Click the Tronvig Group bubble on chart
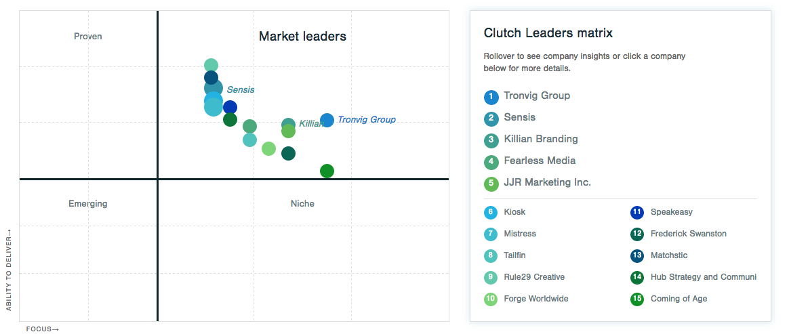Screen dimensions: 789x334 click(x=327, y=120)
